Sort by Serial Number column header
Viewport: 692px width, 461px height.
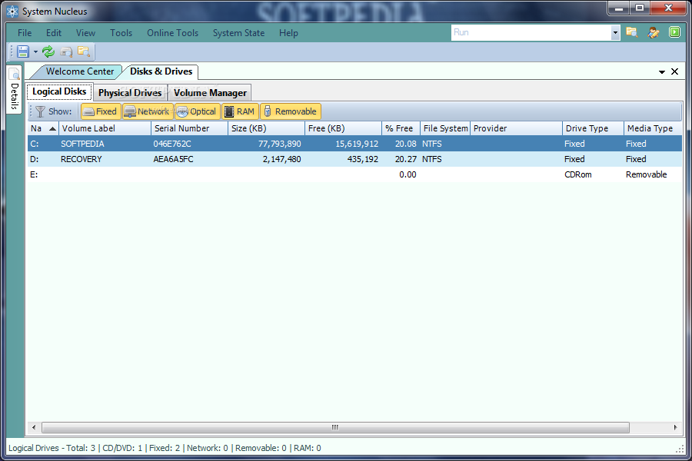click(190, 128)
